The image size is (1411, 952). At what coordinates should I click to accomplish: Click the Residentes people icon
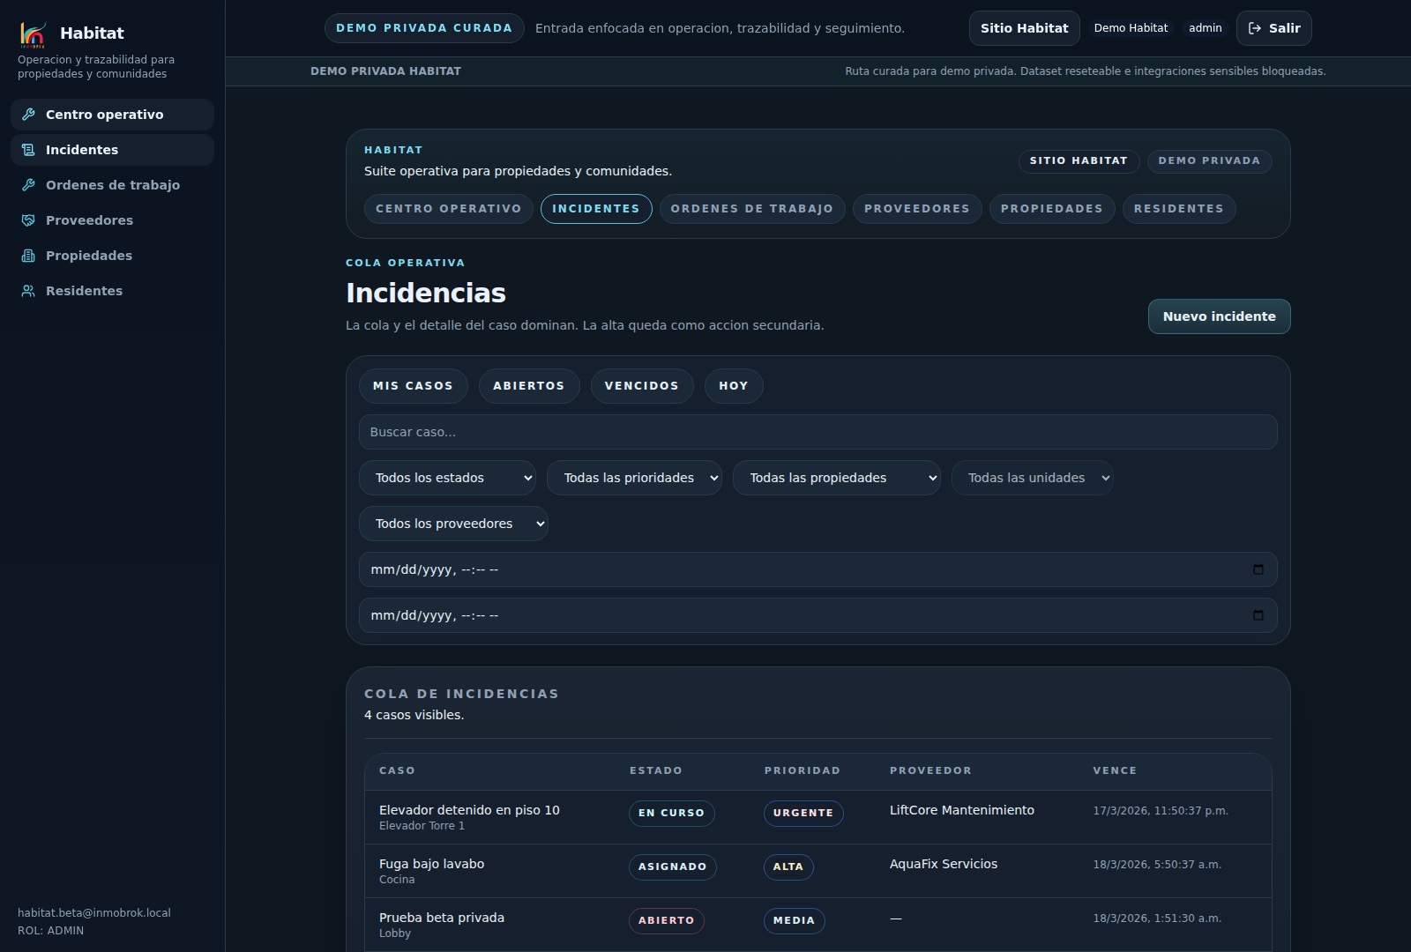coord(28,291)
